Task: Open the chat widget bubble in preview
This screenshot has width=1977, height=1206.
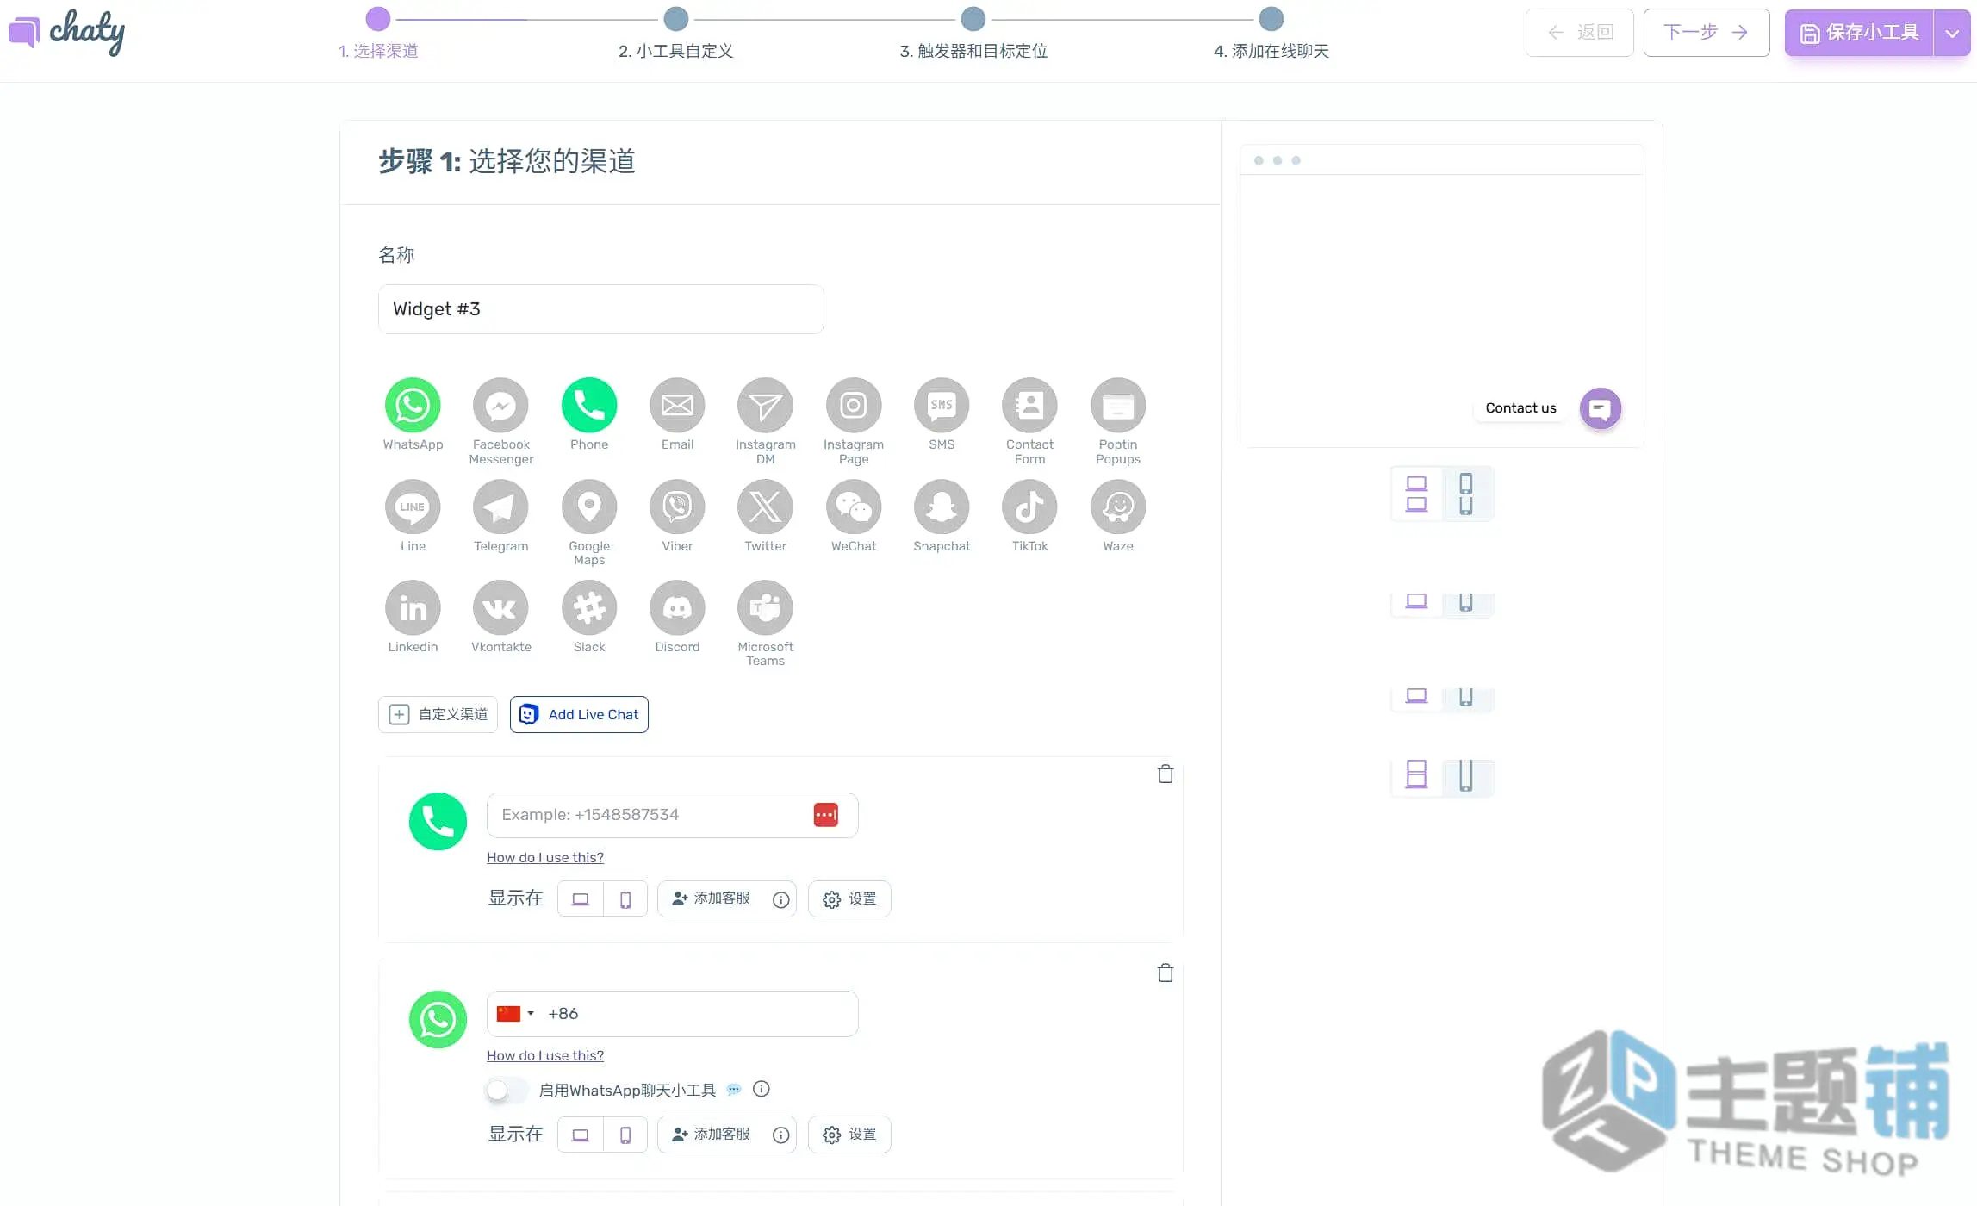Action: 1600,408
